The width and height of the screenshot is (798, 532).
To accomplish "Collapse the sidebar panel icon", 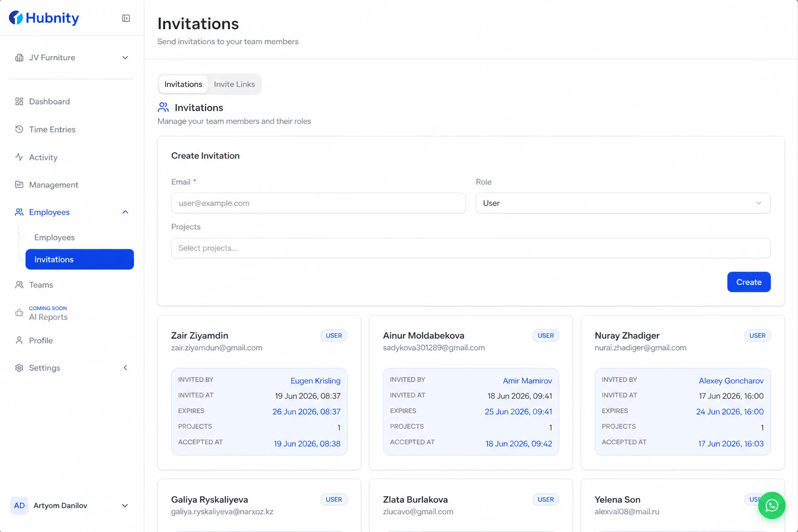I will pyautogui.click(x=126, y=18).
